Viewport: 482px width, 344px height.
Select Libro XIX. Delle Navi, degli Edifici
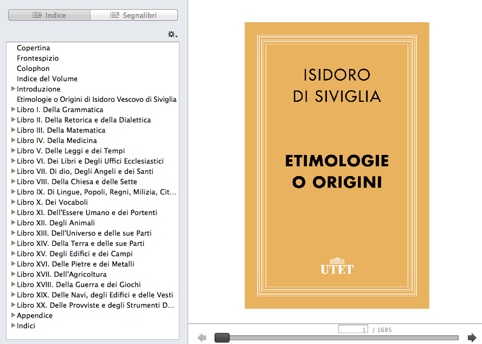pos(95,295)
